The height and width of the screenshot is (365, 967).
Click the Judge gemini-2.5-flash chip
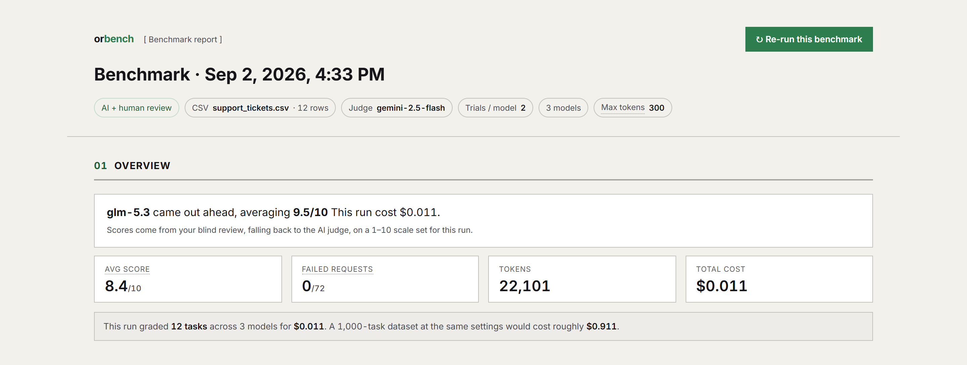397,108
